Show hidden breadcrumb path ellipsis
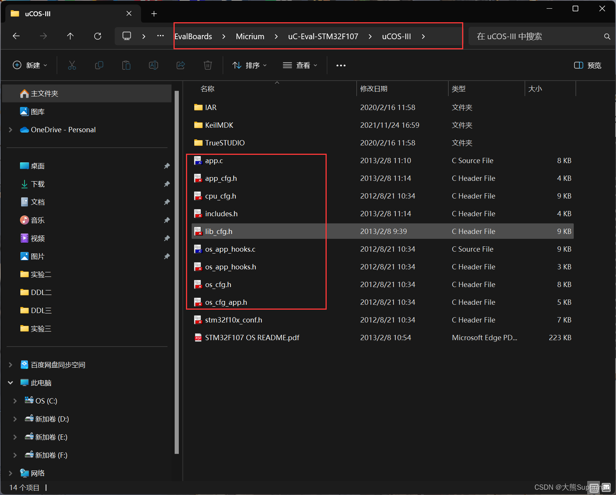 tap(160, 36)
